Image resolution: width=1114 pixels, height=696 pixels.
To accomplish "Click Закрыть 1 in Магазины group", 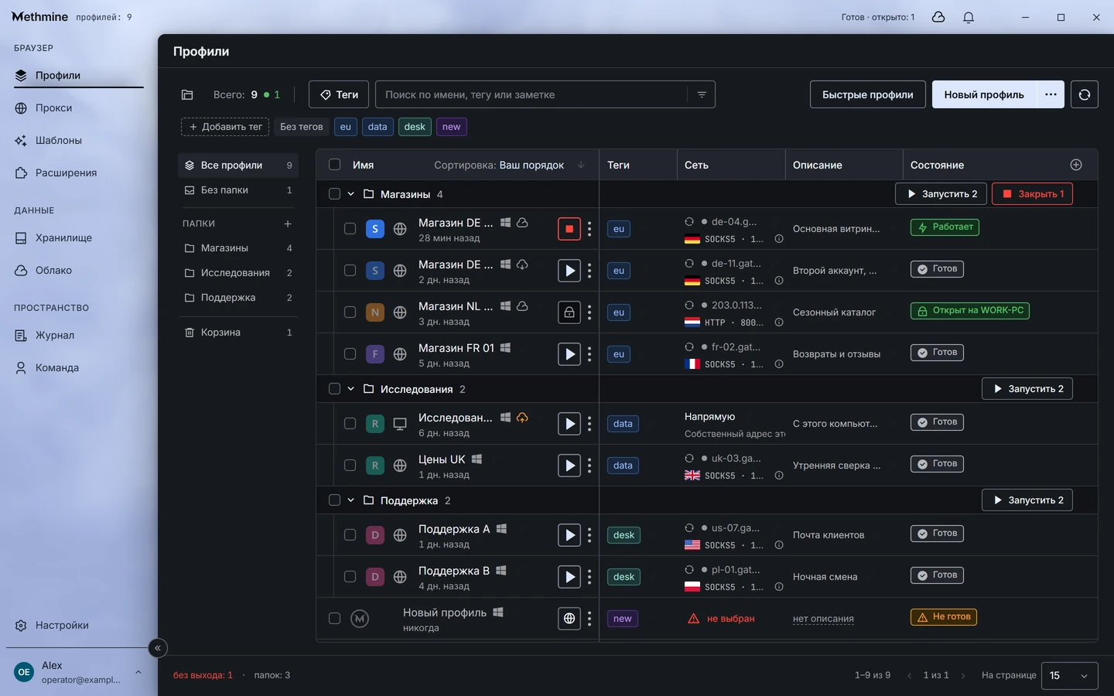I will [1033, 194].
